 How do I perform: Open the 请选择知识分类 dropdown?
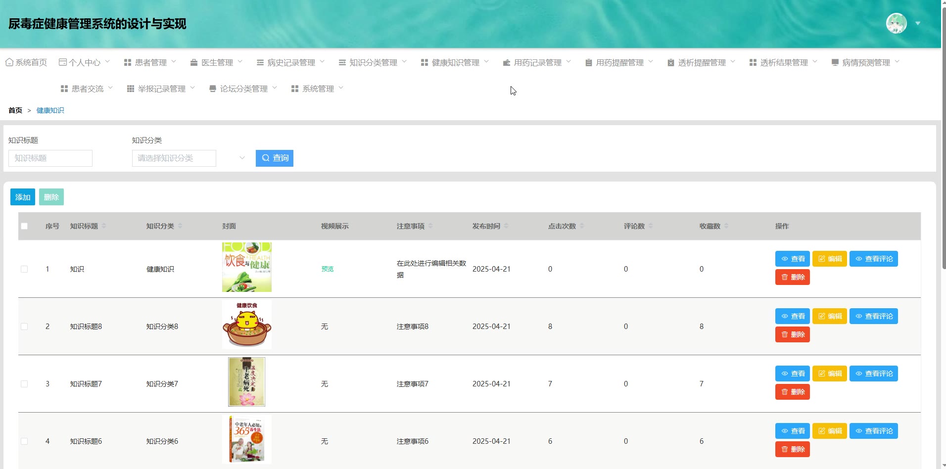coord(188,158)
